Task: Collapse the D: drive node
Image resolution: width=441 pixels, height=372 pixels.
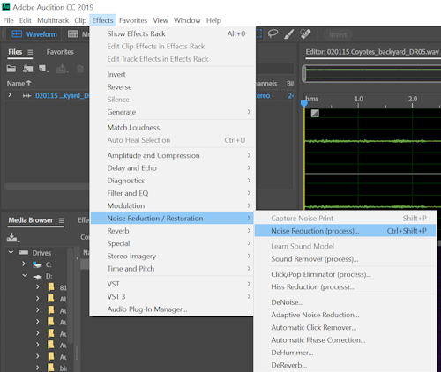Action: (25, 275)
